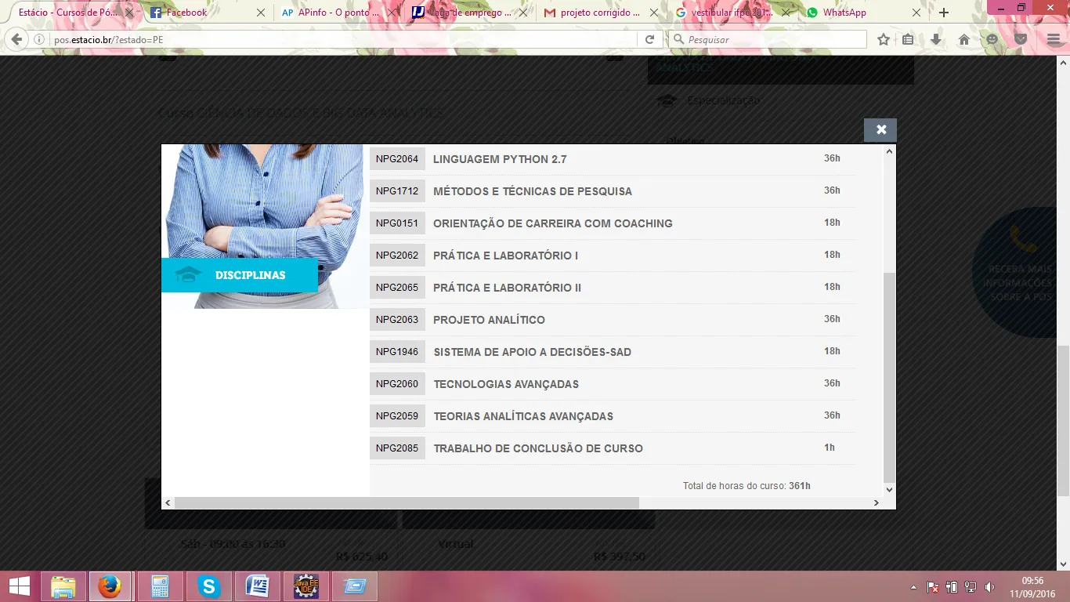
Task: Click MÉTODOS E TÉCNICAS DE PESQUISA
Action: tap(533, 191)
